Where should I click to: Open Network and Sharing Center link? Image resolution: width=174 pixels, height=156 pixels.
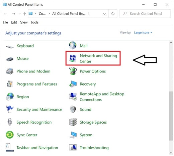pyautogui.click(x=98, y=58)
